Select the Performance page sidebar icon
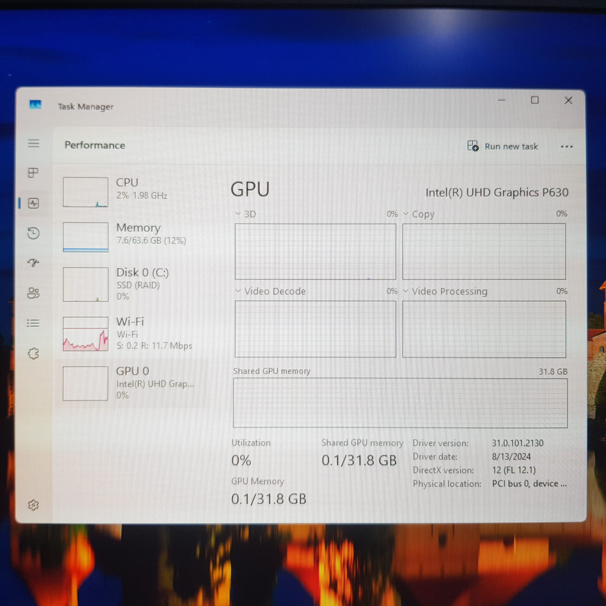Viewport: 606px width, 606px height. tap(33, 203)
